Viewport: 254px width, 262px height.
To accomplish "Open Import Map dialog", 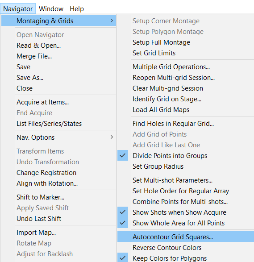I will coord(58,233).
